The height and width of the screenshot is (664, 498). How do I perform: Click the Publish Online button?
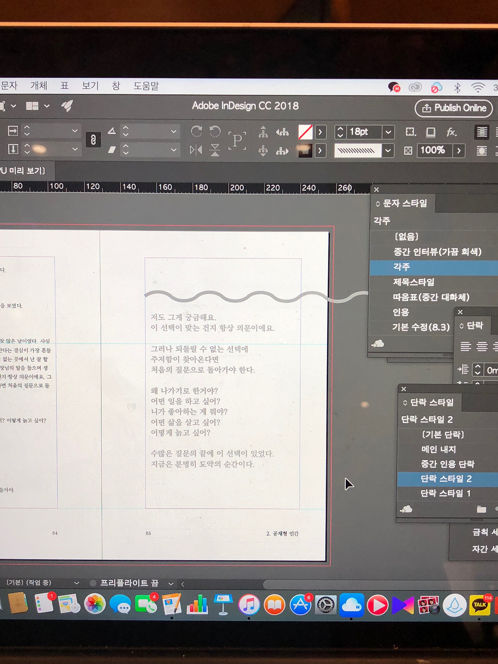pyautogui.click(x=454, y=108)
